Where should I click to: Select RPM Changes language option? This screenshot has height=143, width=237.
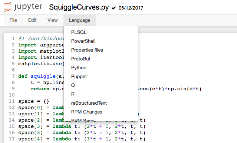(x=101, y=112)
